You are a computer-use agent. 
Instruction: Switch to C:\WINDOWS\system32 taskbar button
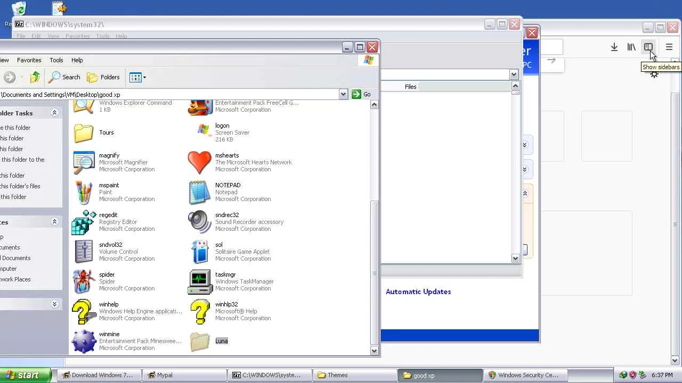[270, 375]
